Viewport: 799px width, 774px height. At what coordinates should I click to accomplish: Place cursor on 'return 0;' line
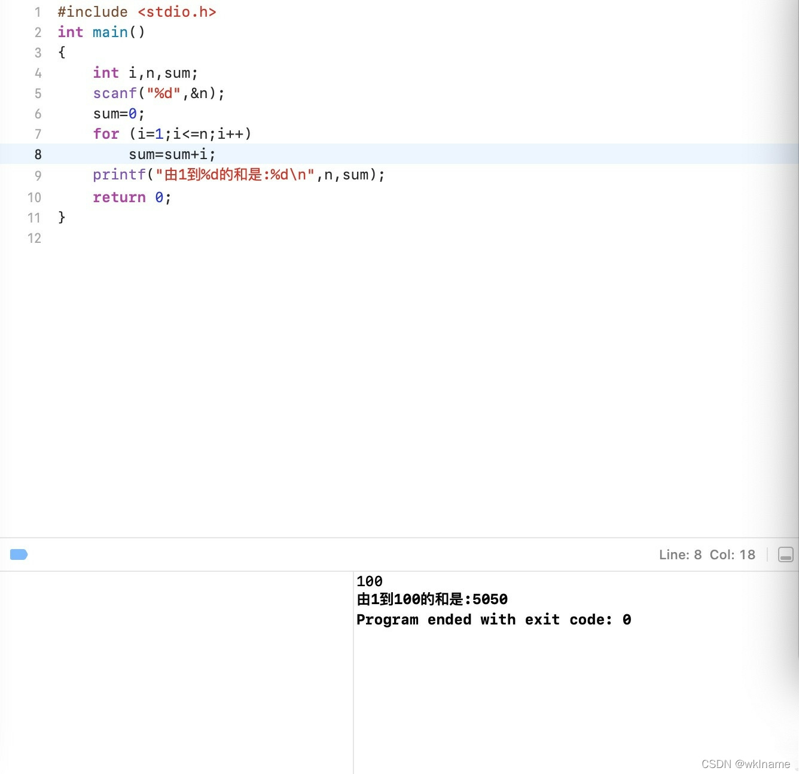coord(132,197)
